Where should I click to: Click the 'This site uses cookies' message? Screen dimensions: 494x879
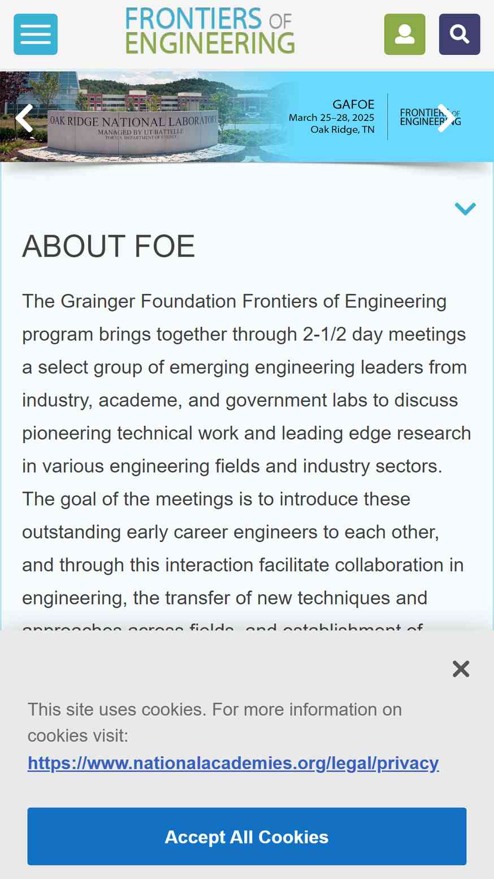(x=215, y=722)
